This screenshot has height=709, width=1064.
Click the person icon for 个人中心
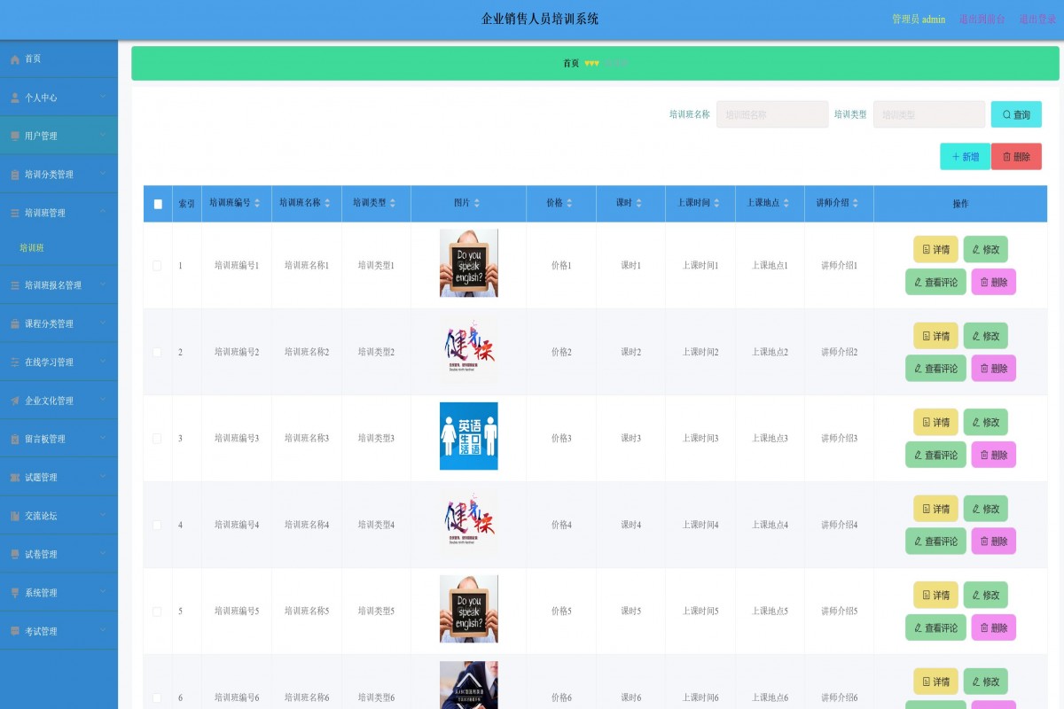15,97
